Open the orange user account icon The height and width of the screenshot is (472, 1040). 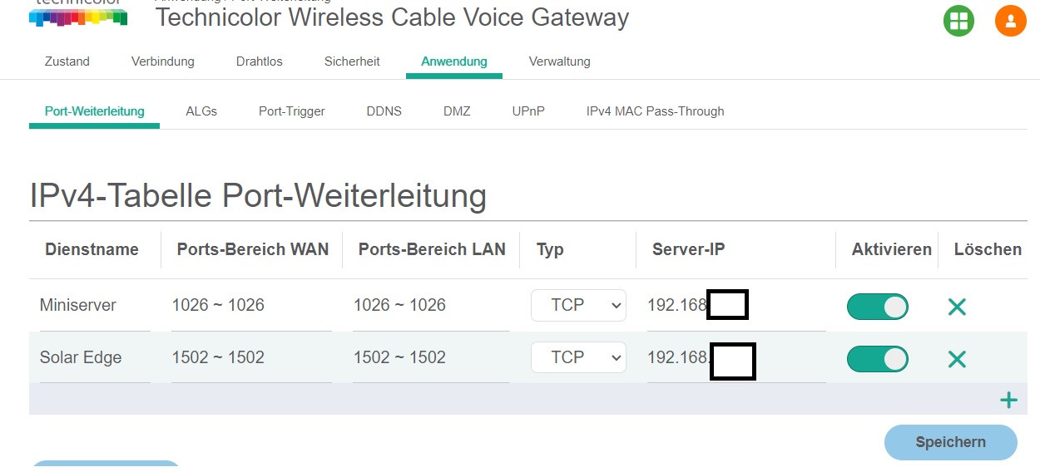pos(1010,21)
